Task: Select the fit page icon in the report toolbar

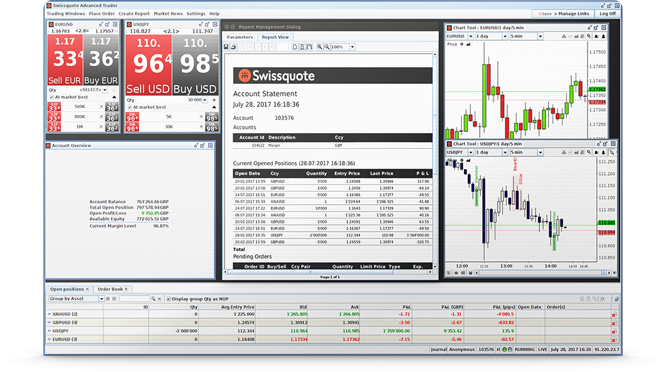Action: click(x=302, y=47)
